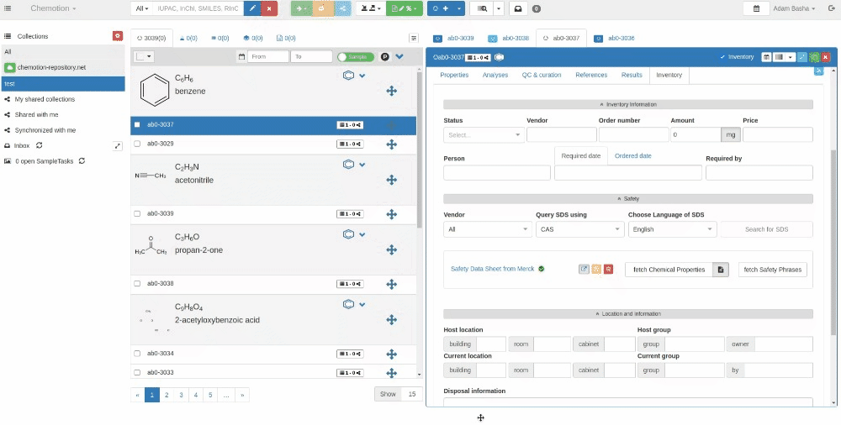
Task: Expand the Choose Language of SDS dropdown
Action: coord(671,228)
